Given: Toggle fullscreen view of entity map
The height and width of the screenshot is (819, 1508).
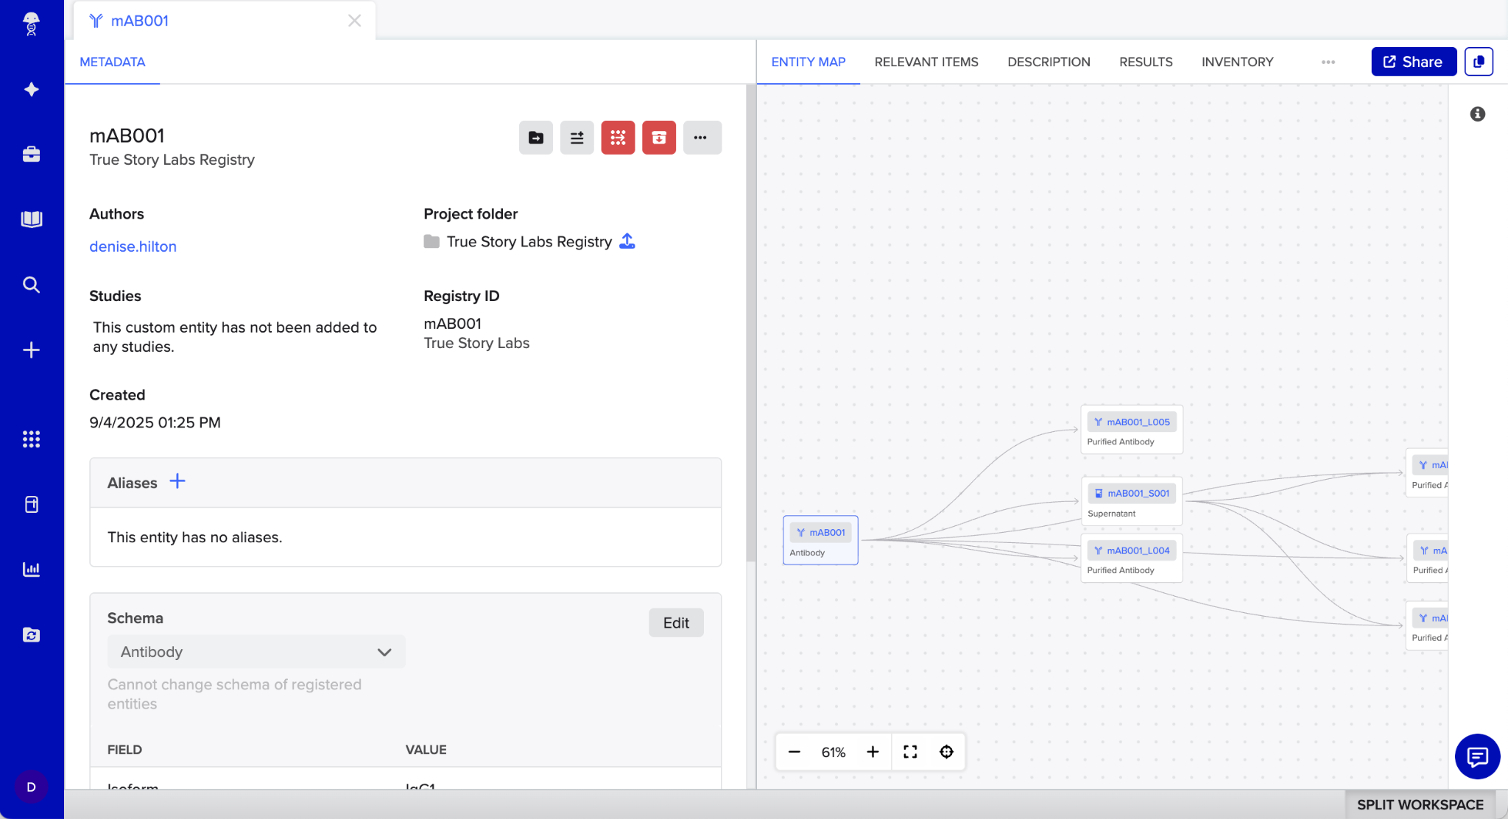Looking at the screenshot, I should (x=910, y=751).
